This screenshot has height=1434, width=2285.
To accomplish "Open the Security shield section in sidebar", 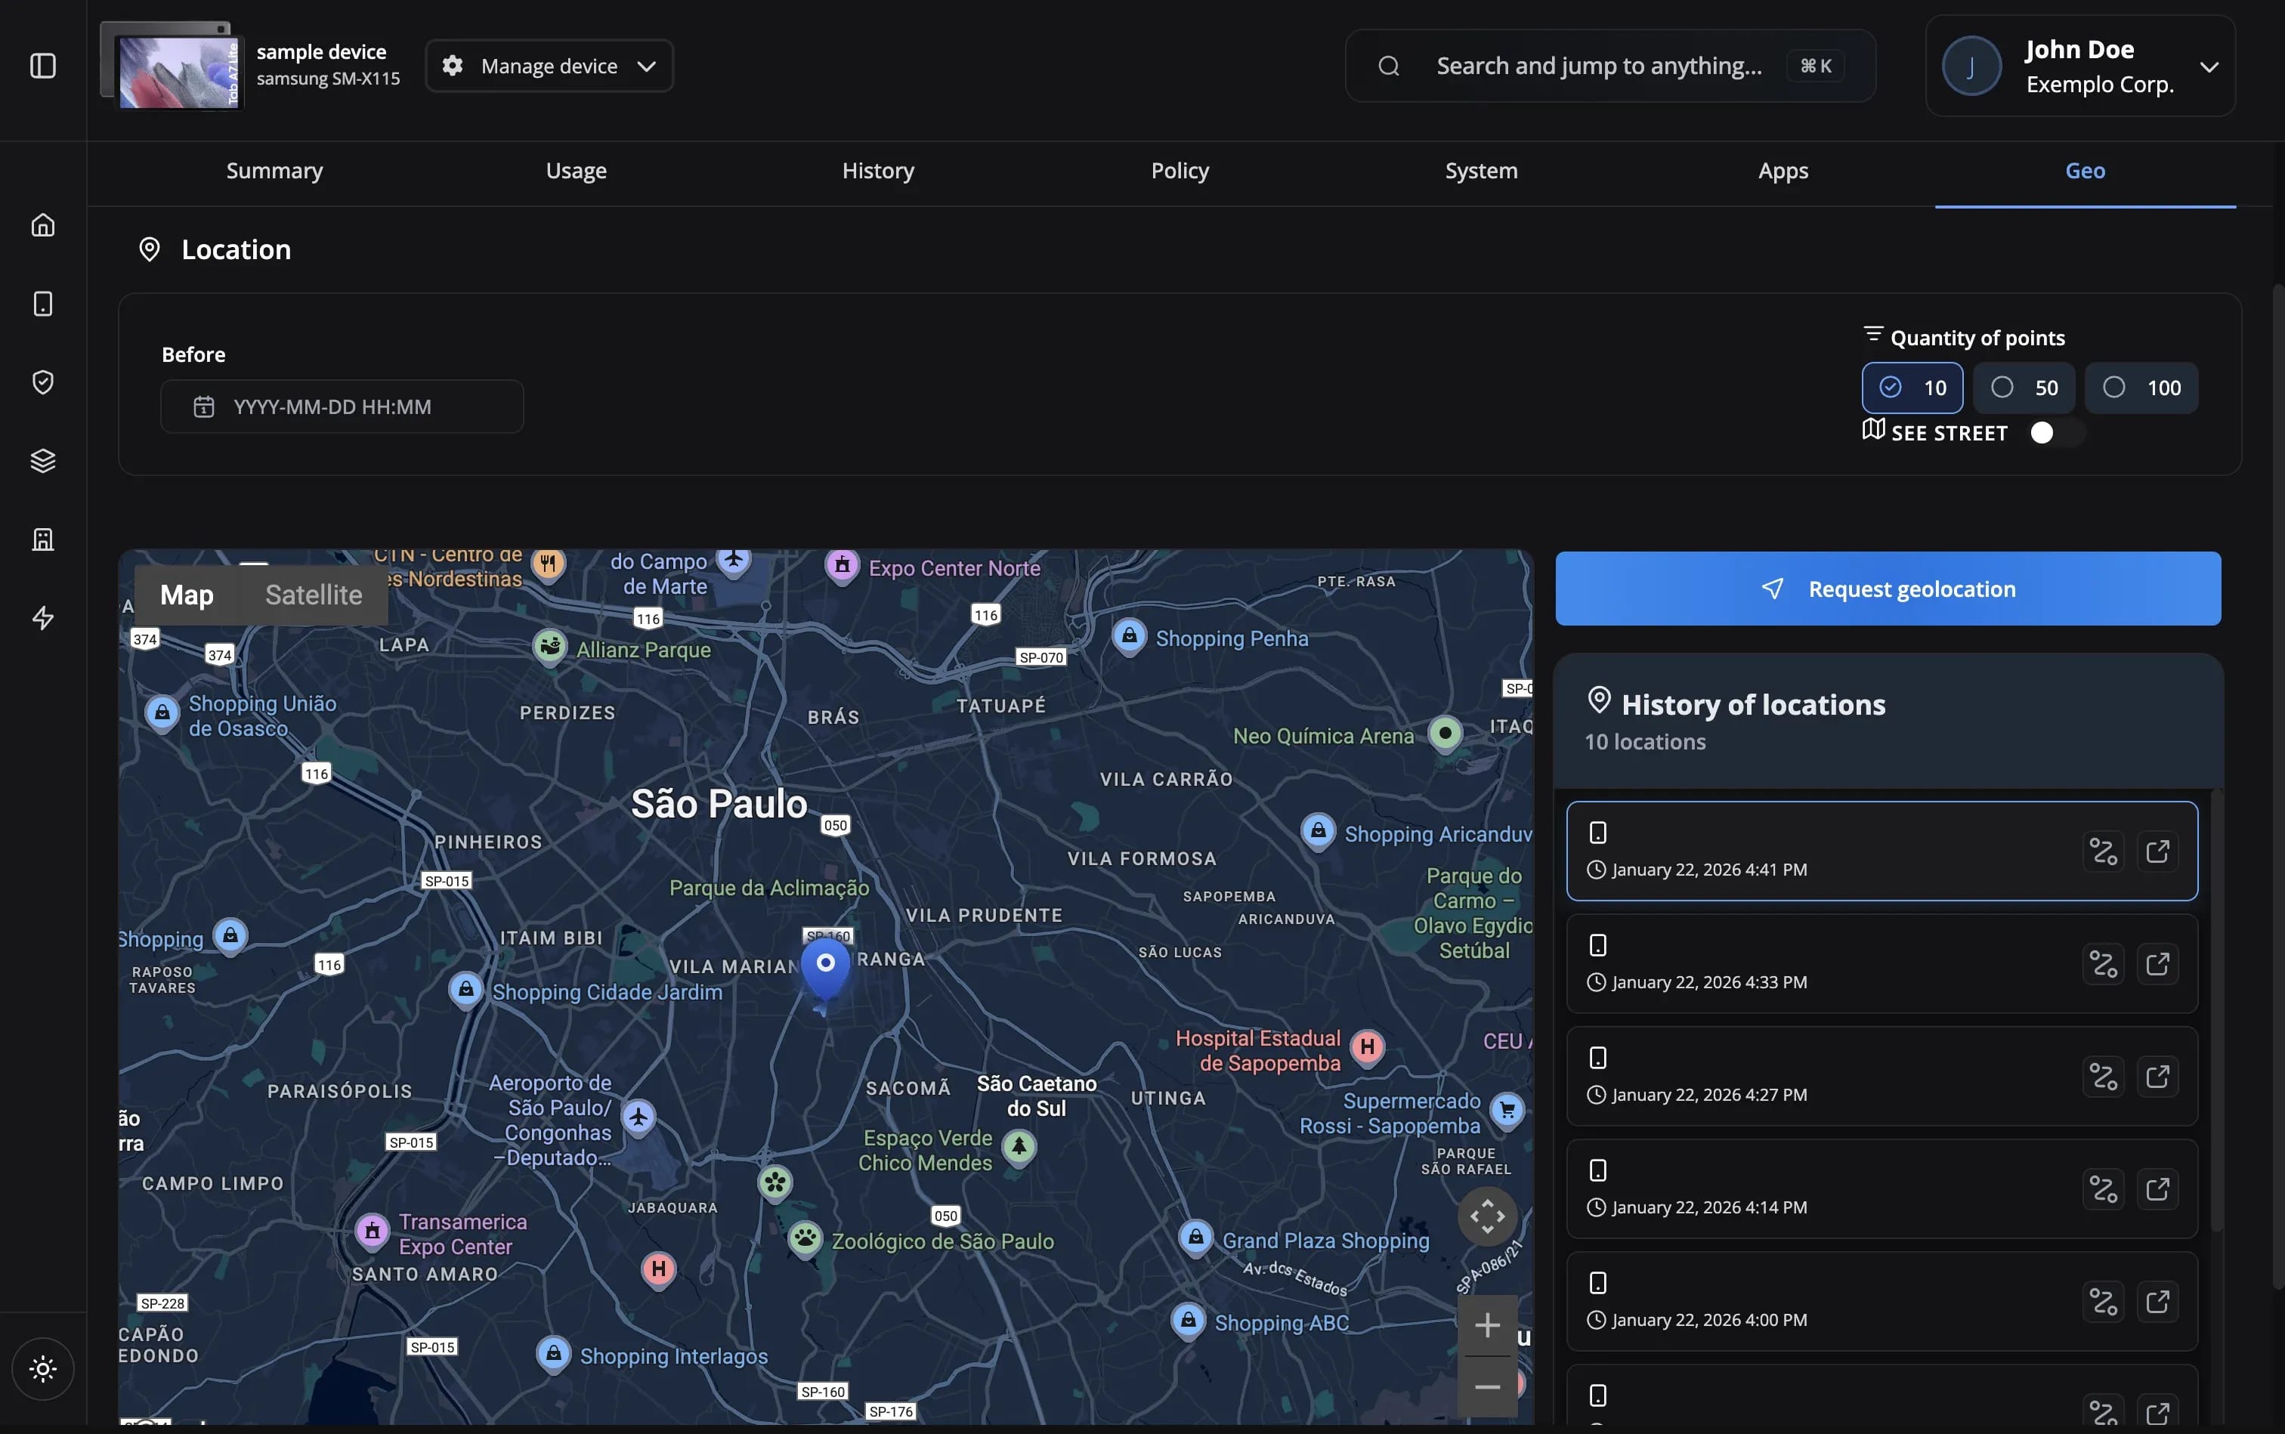I will [42, 382].
